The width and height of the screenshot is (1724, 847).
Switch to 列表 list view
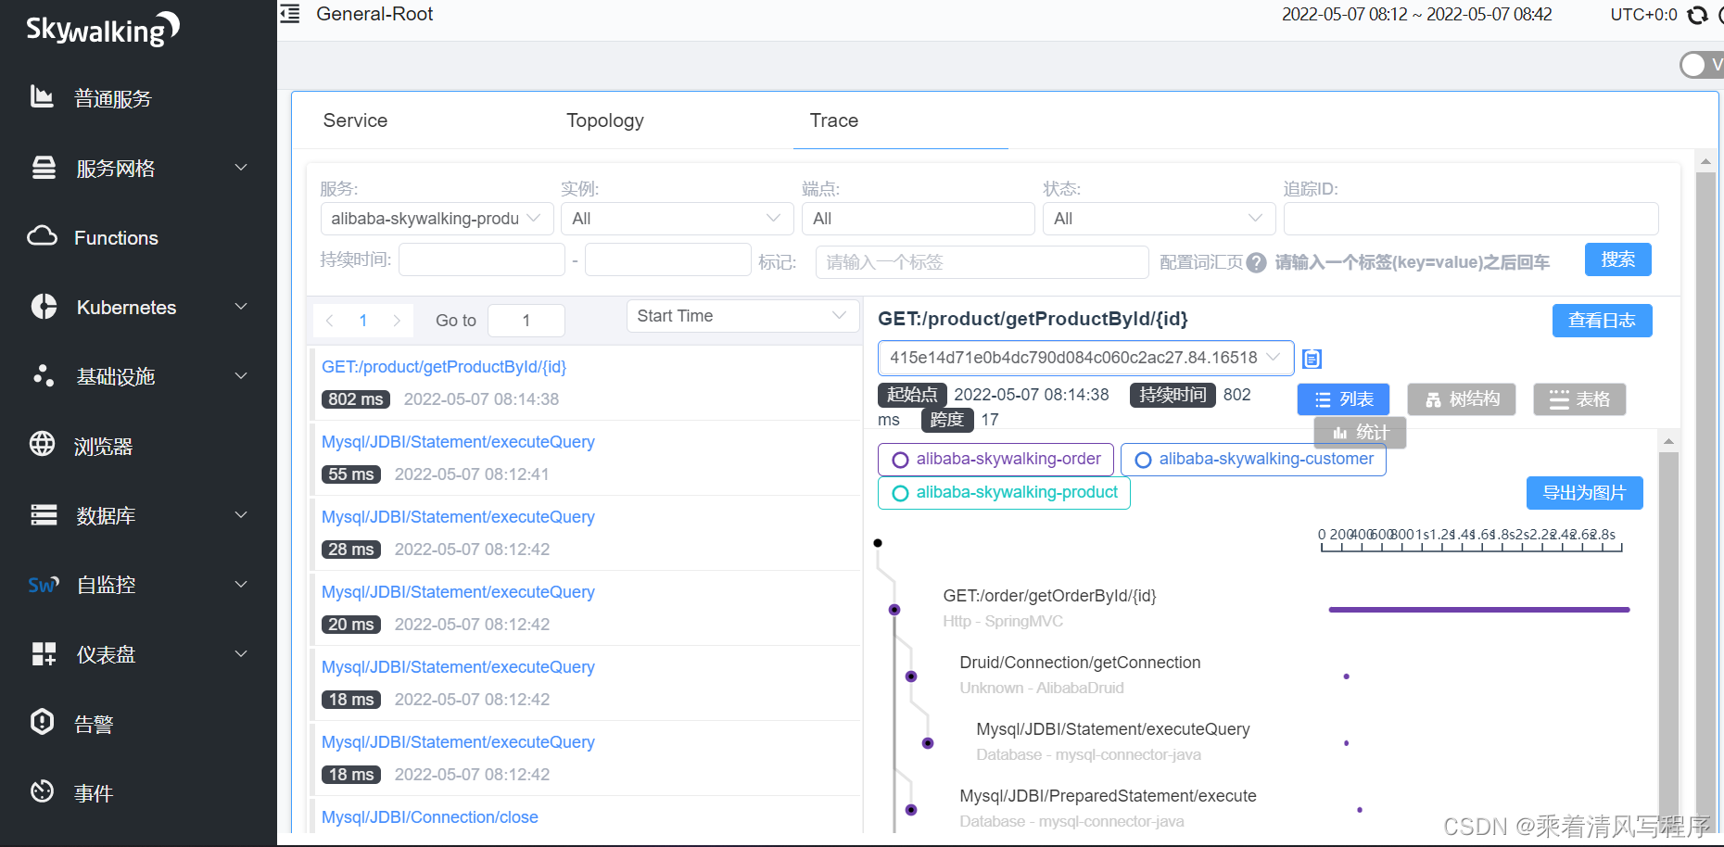point(1343,399)
